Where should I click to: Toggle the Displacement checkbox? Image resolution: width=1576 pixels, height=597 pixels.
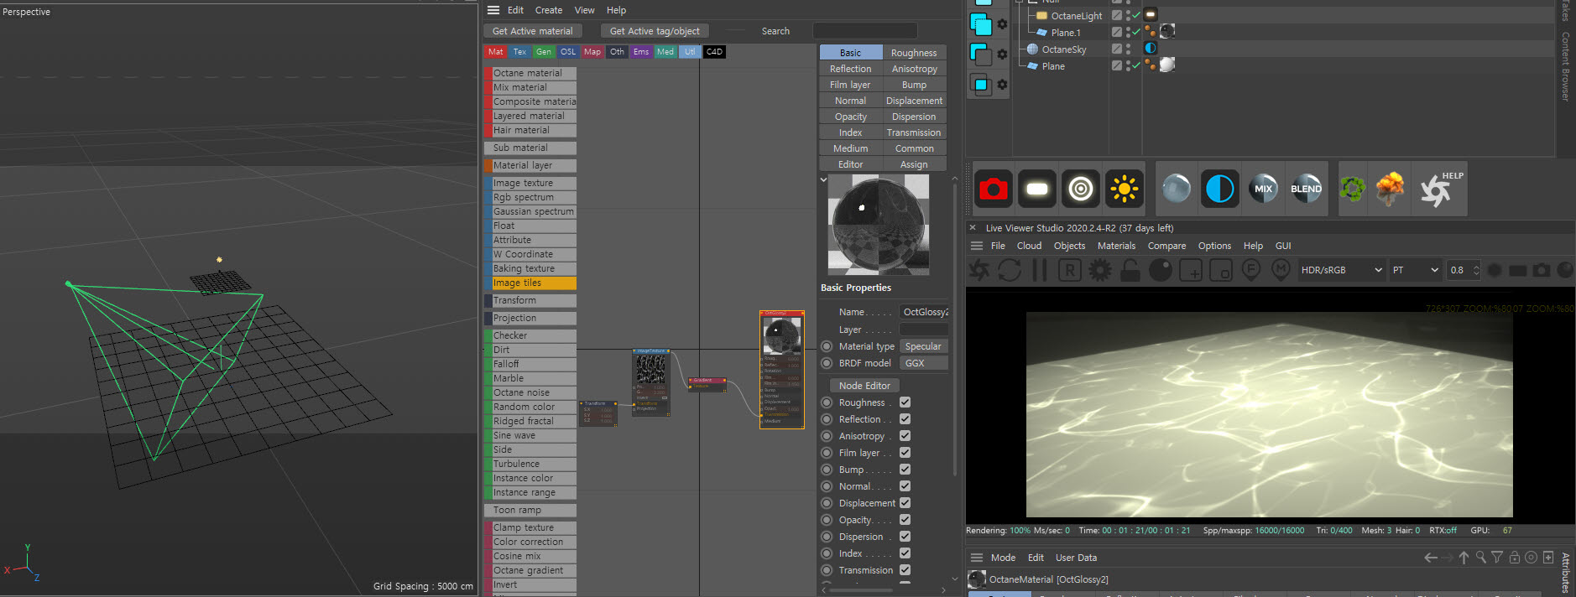[905, 503]
